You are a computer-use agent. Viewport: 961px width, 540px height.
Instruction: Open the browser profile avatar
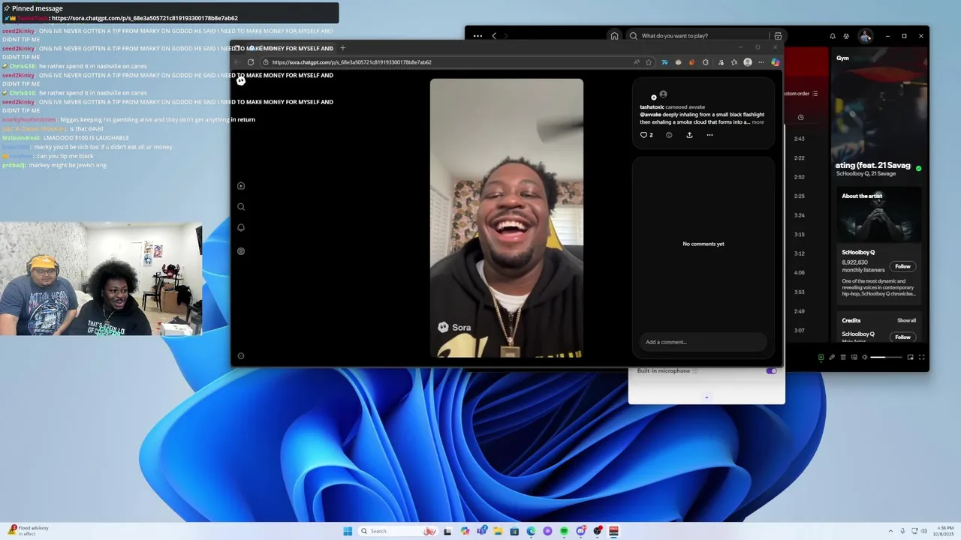click(x=748, y=62)
